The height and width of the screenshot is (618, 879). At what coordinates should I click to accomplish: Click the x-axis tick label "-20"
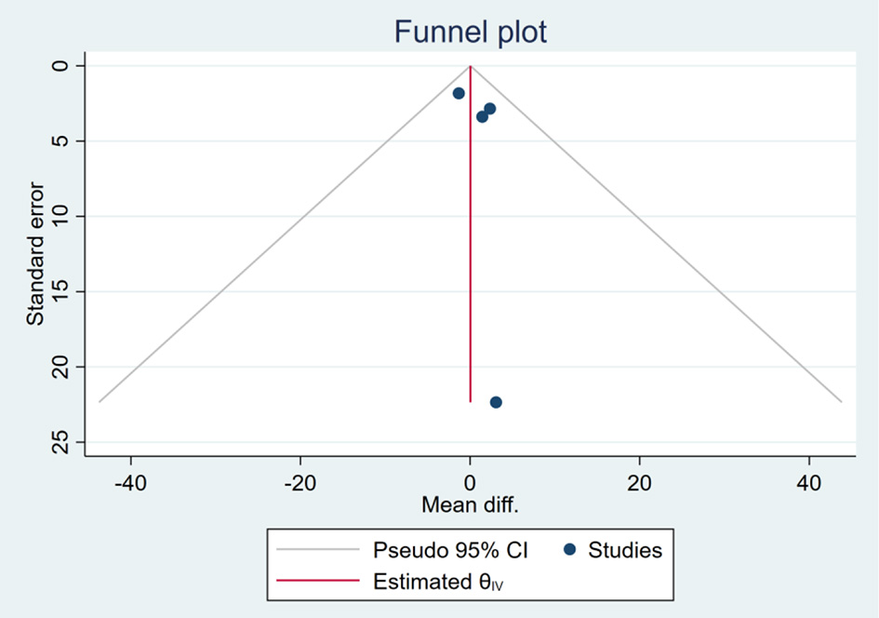[x=300, y=483]
